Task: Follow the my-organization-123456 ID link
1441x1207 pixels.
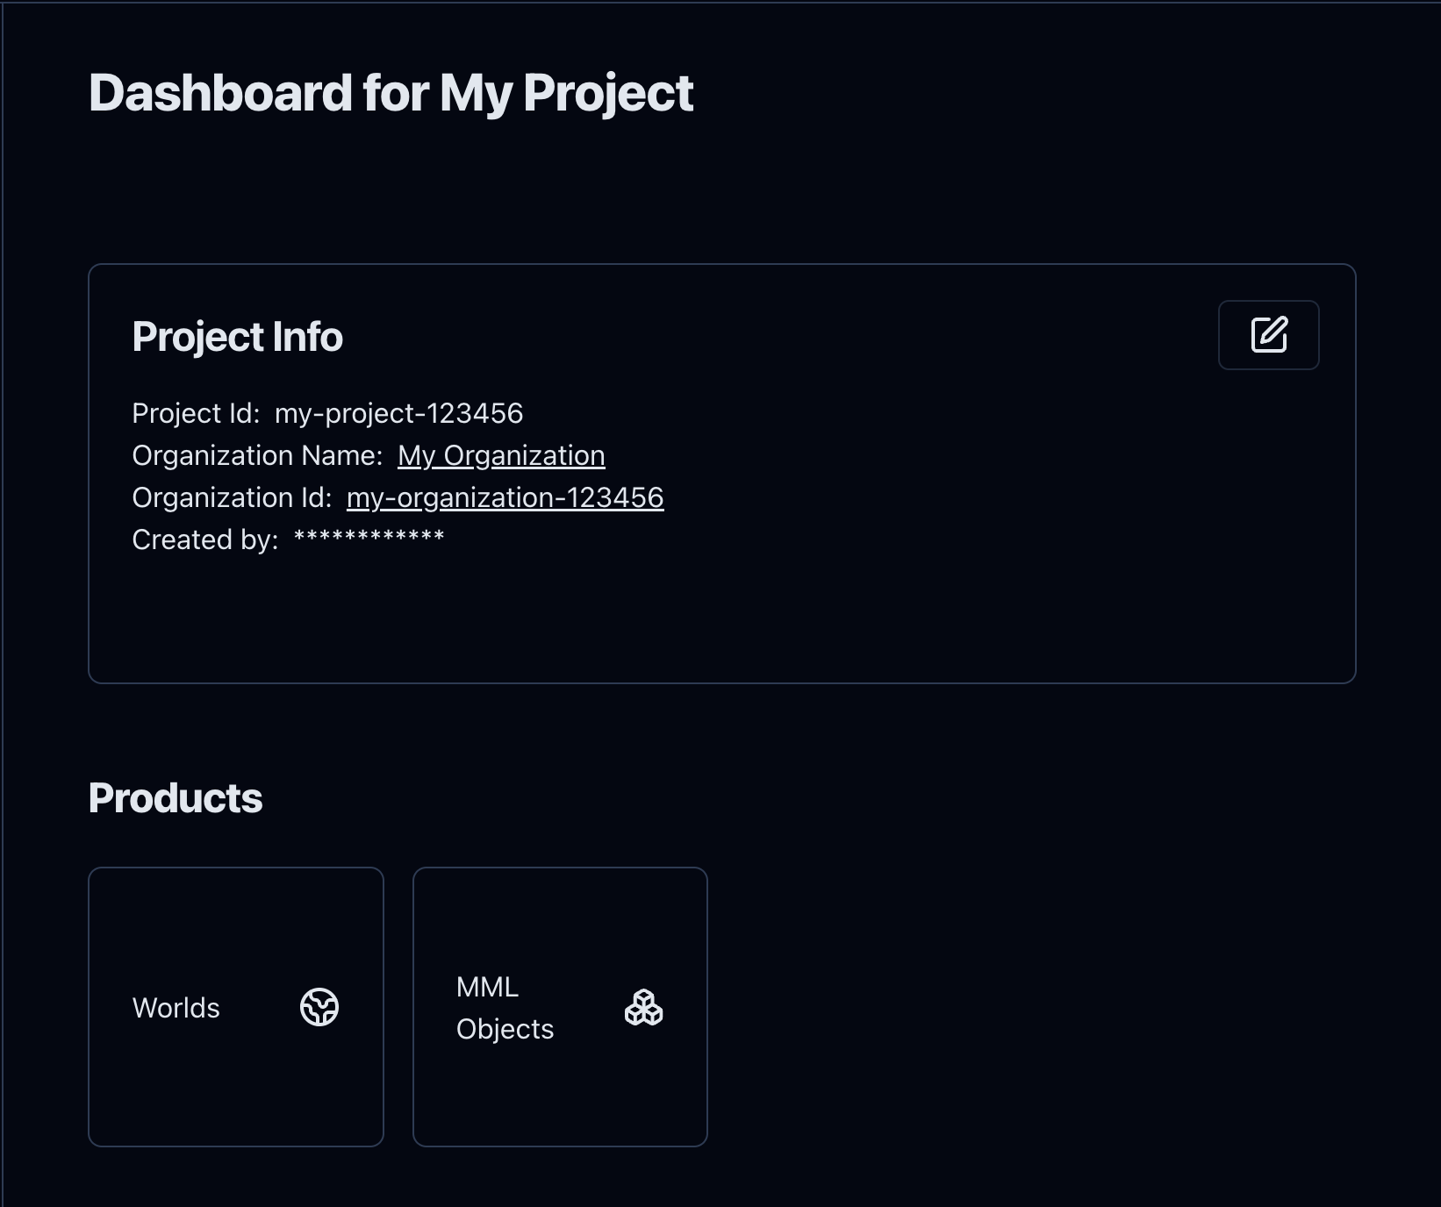Action: click(505, 497)
